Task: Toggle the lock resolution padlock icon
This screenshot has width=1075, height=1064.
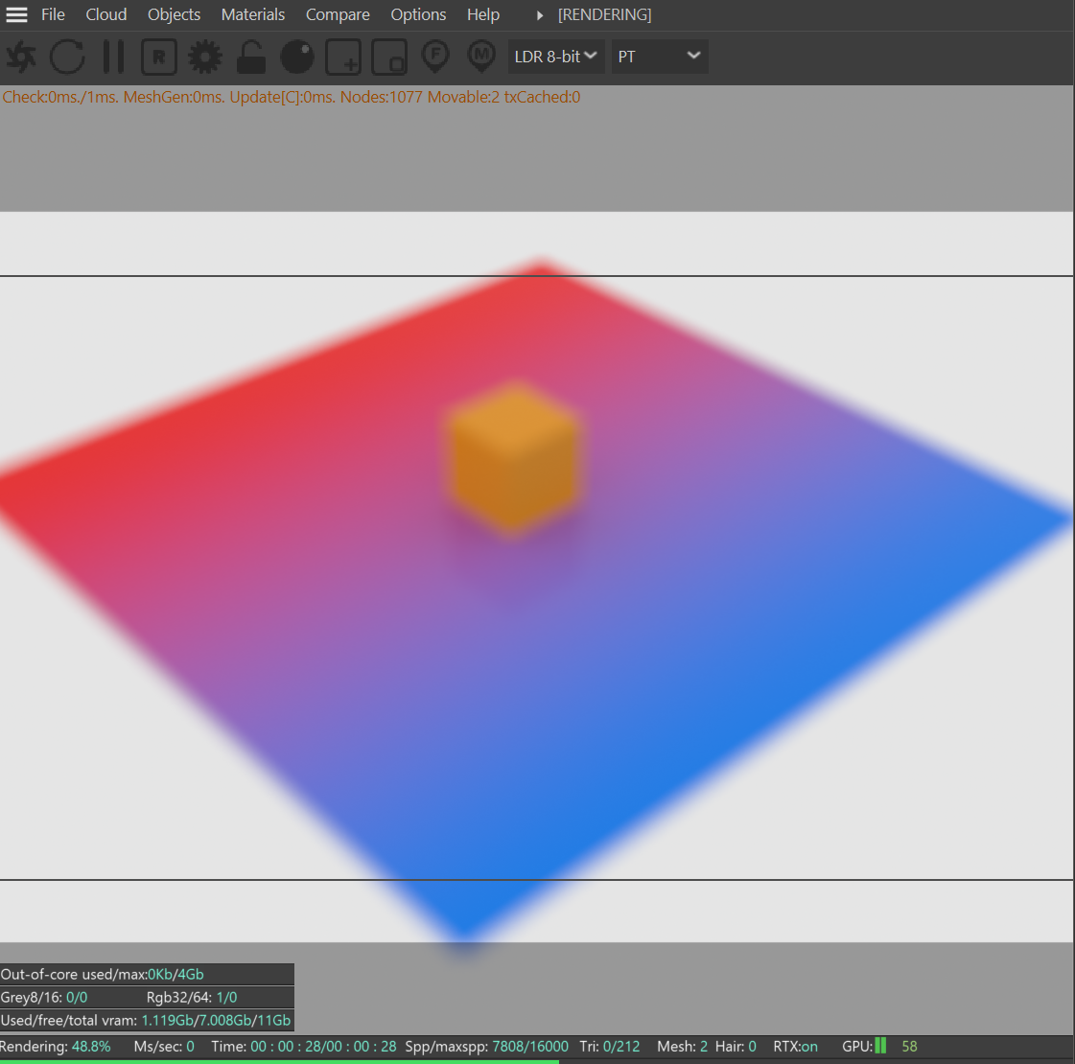Action: (251, 58)
